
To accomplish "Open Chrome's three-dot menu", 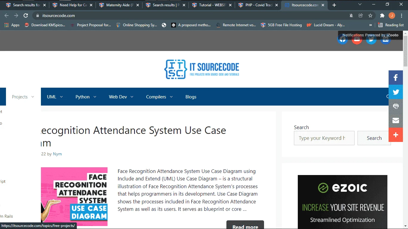I will click(401, 16).
